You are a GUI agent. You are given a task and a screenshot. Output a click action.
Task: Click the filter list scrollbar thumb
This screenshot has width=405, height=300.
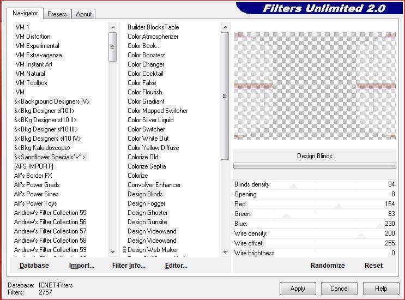225,96
